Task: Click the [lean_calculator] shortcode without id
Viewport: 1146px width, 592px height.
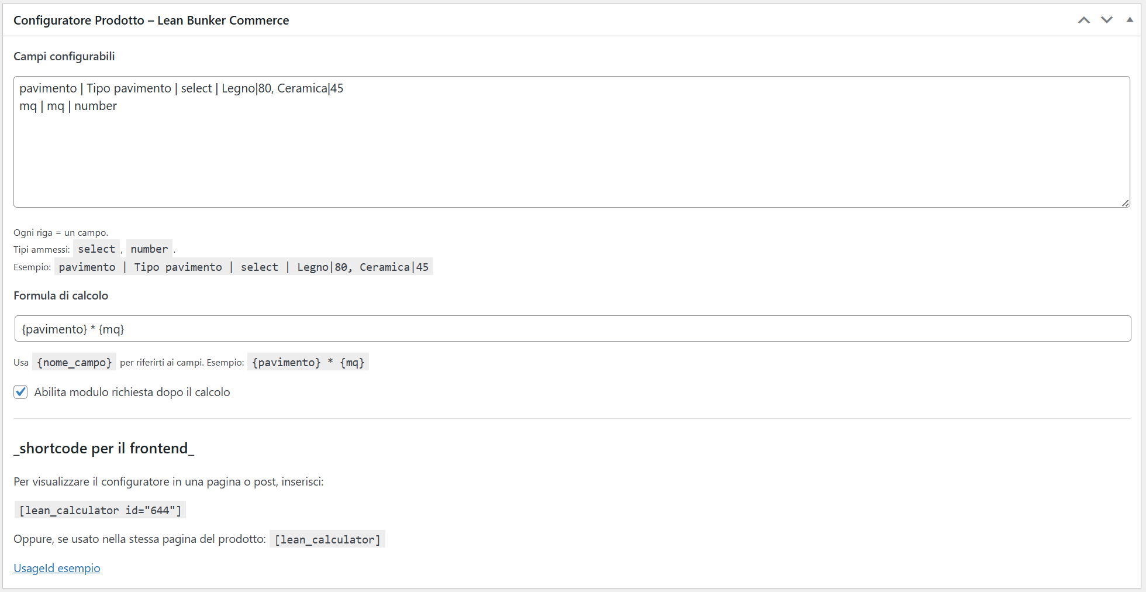Action: [327, 539]
